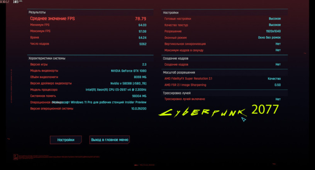The width and height of the screenshot is (315, 170).
Task: Click the Версия драйвера видеокарты label
Action: 51,83
